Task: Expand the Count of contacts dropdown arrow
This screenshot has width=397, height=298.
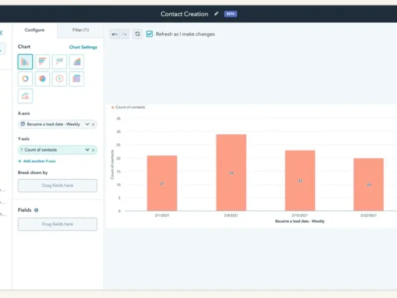Action: coord(87,150)
